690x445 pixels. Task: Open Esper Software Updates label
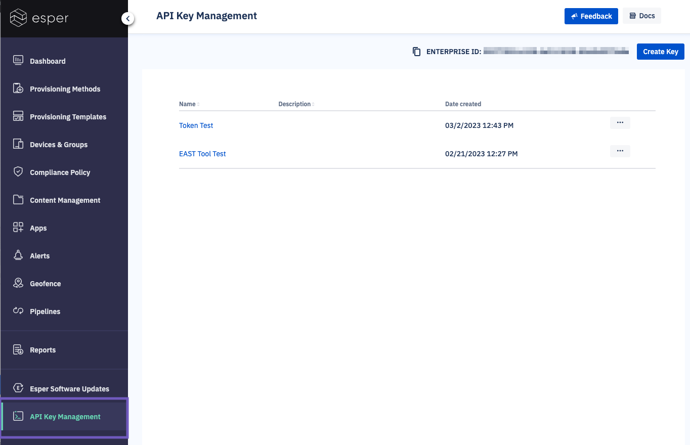(69, 389)
